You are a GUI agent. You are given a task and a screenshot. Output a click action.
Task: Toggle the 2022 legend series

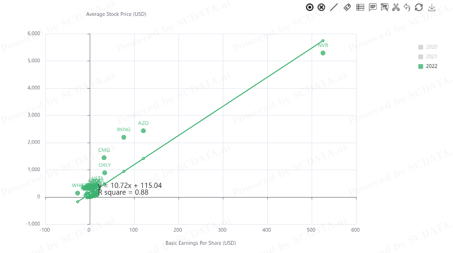click(427, 67)
